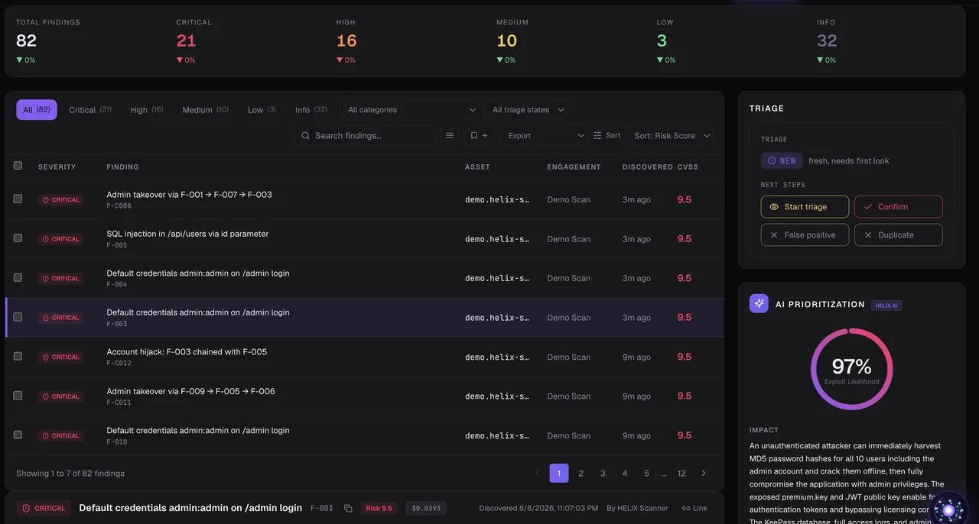Switch to the Critical tab

point(90,110)
